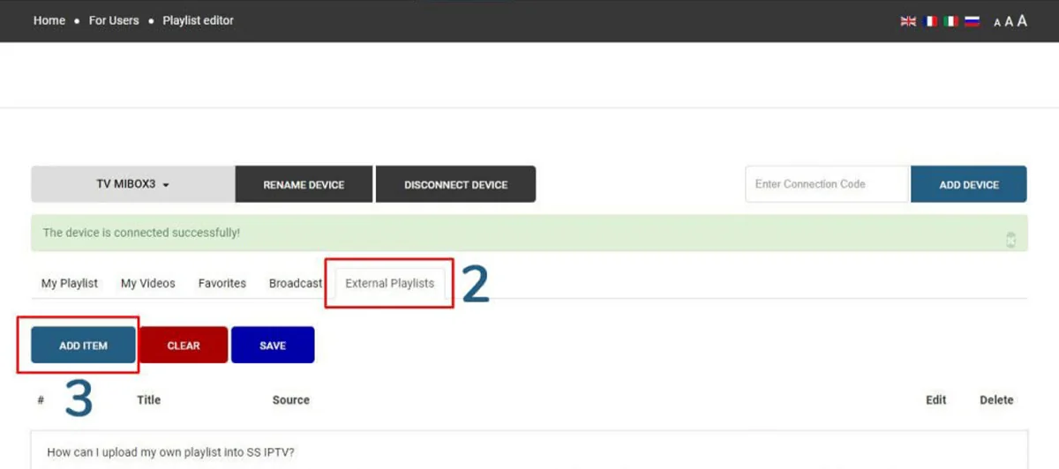Set medium font size A
1059x469 pixels.
(x=1009, y=22)
